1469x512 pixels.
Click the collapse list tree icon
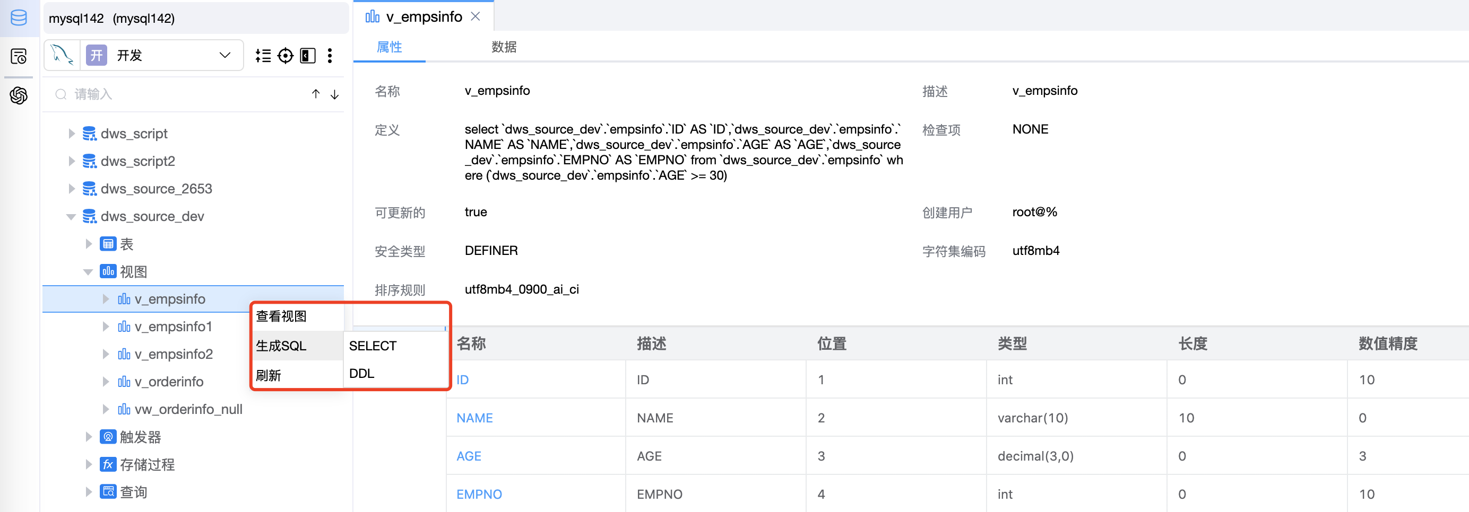click(x=263, y=56)
